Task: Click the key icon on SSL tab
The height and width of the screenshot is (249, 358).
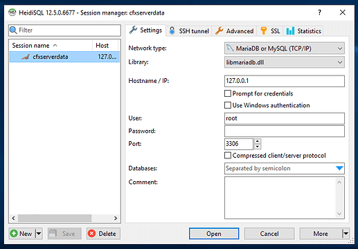Action: tap(264, 30)
